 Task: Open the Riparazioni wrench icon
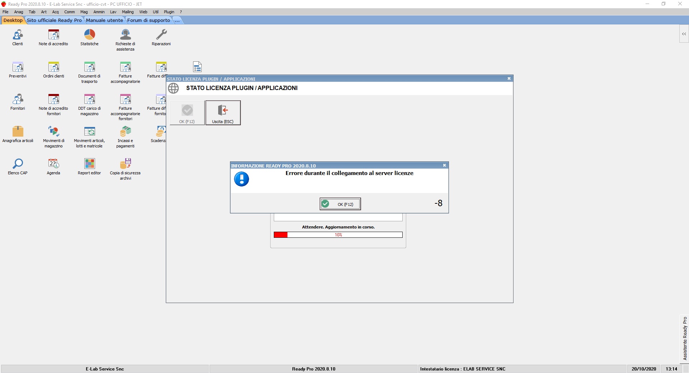(x=161, y=37)
